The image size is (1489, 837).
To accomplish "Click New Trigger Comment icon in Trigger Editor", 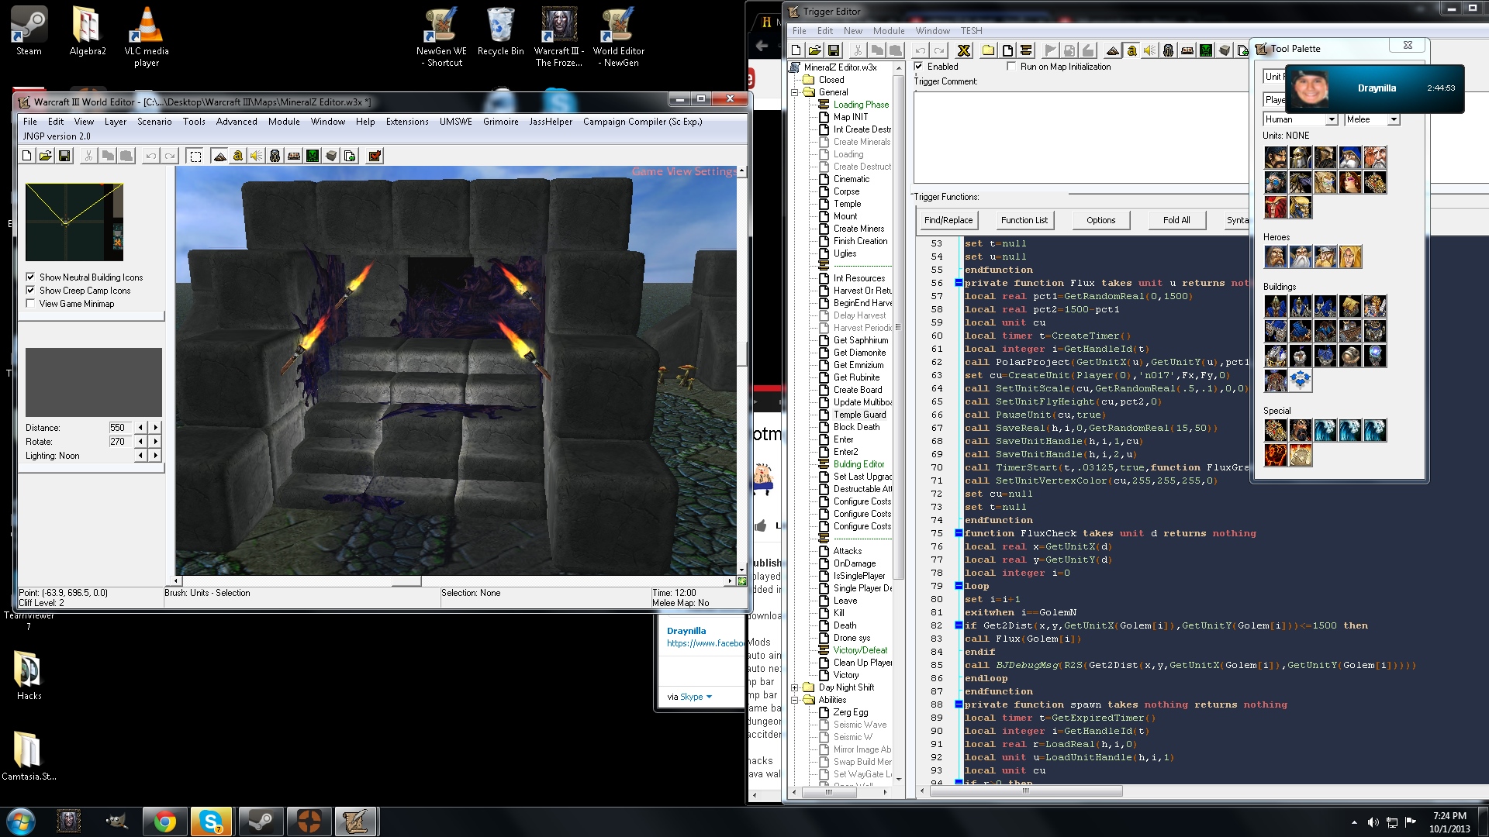I will [x=1026, y=50].
